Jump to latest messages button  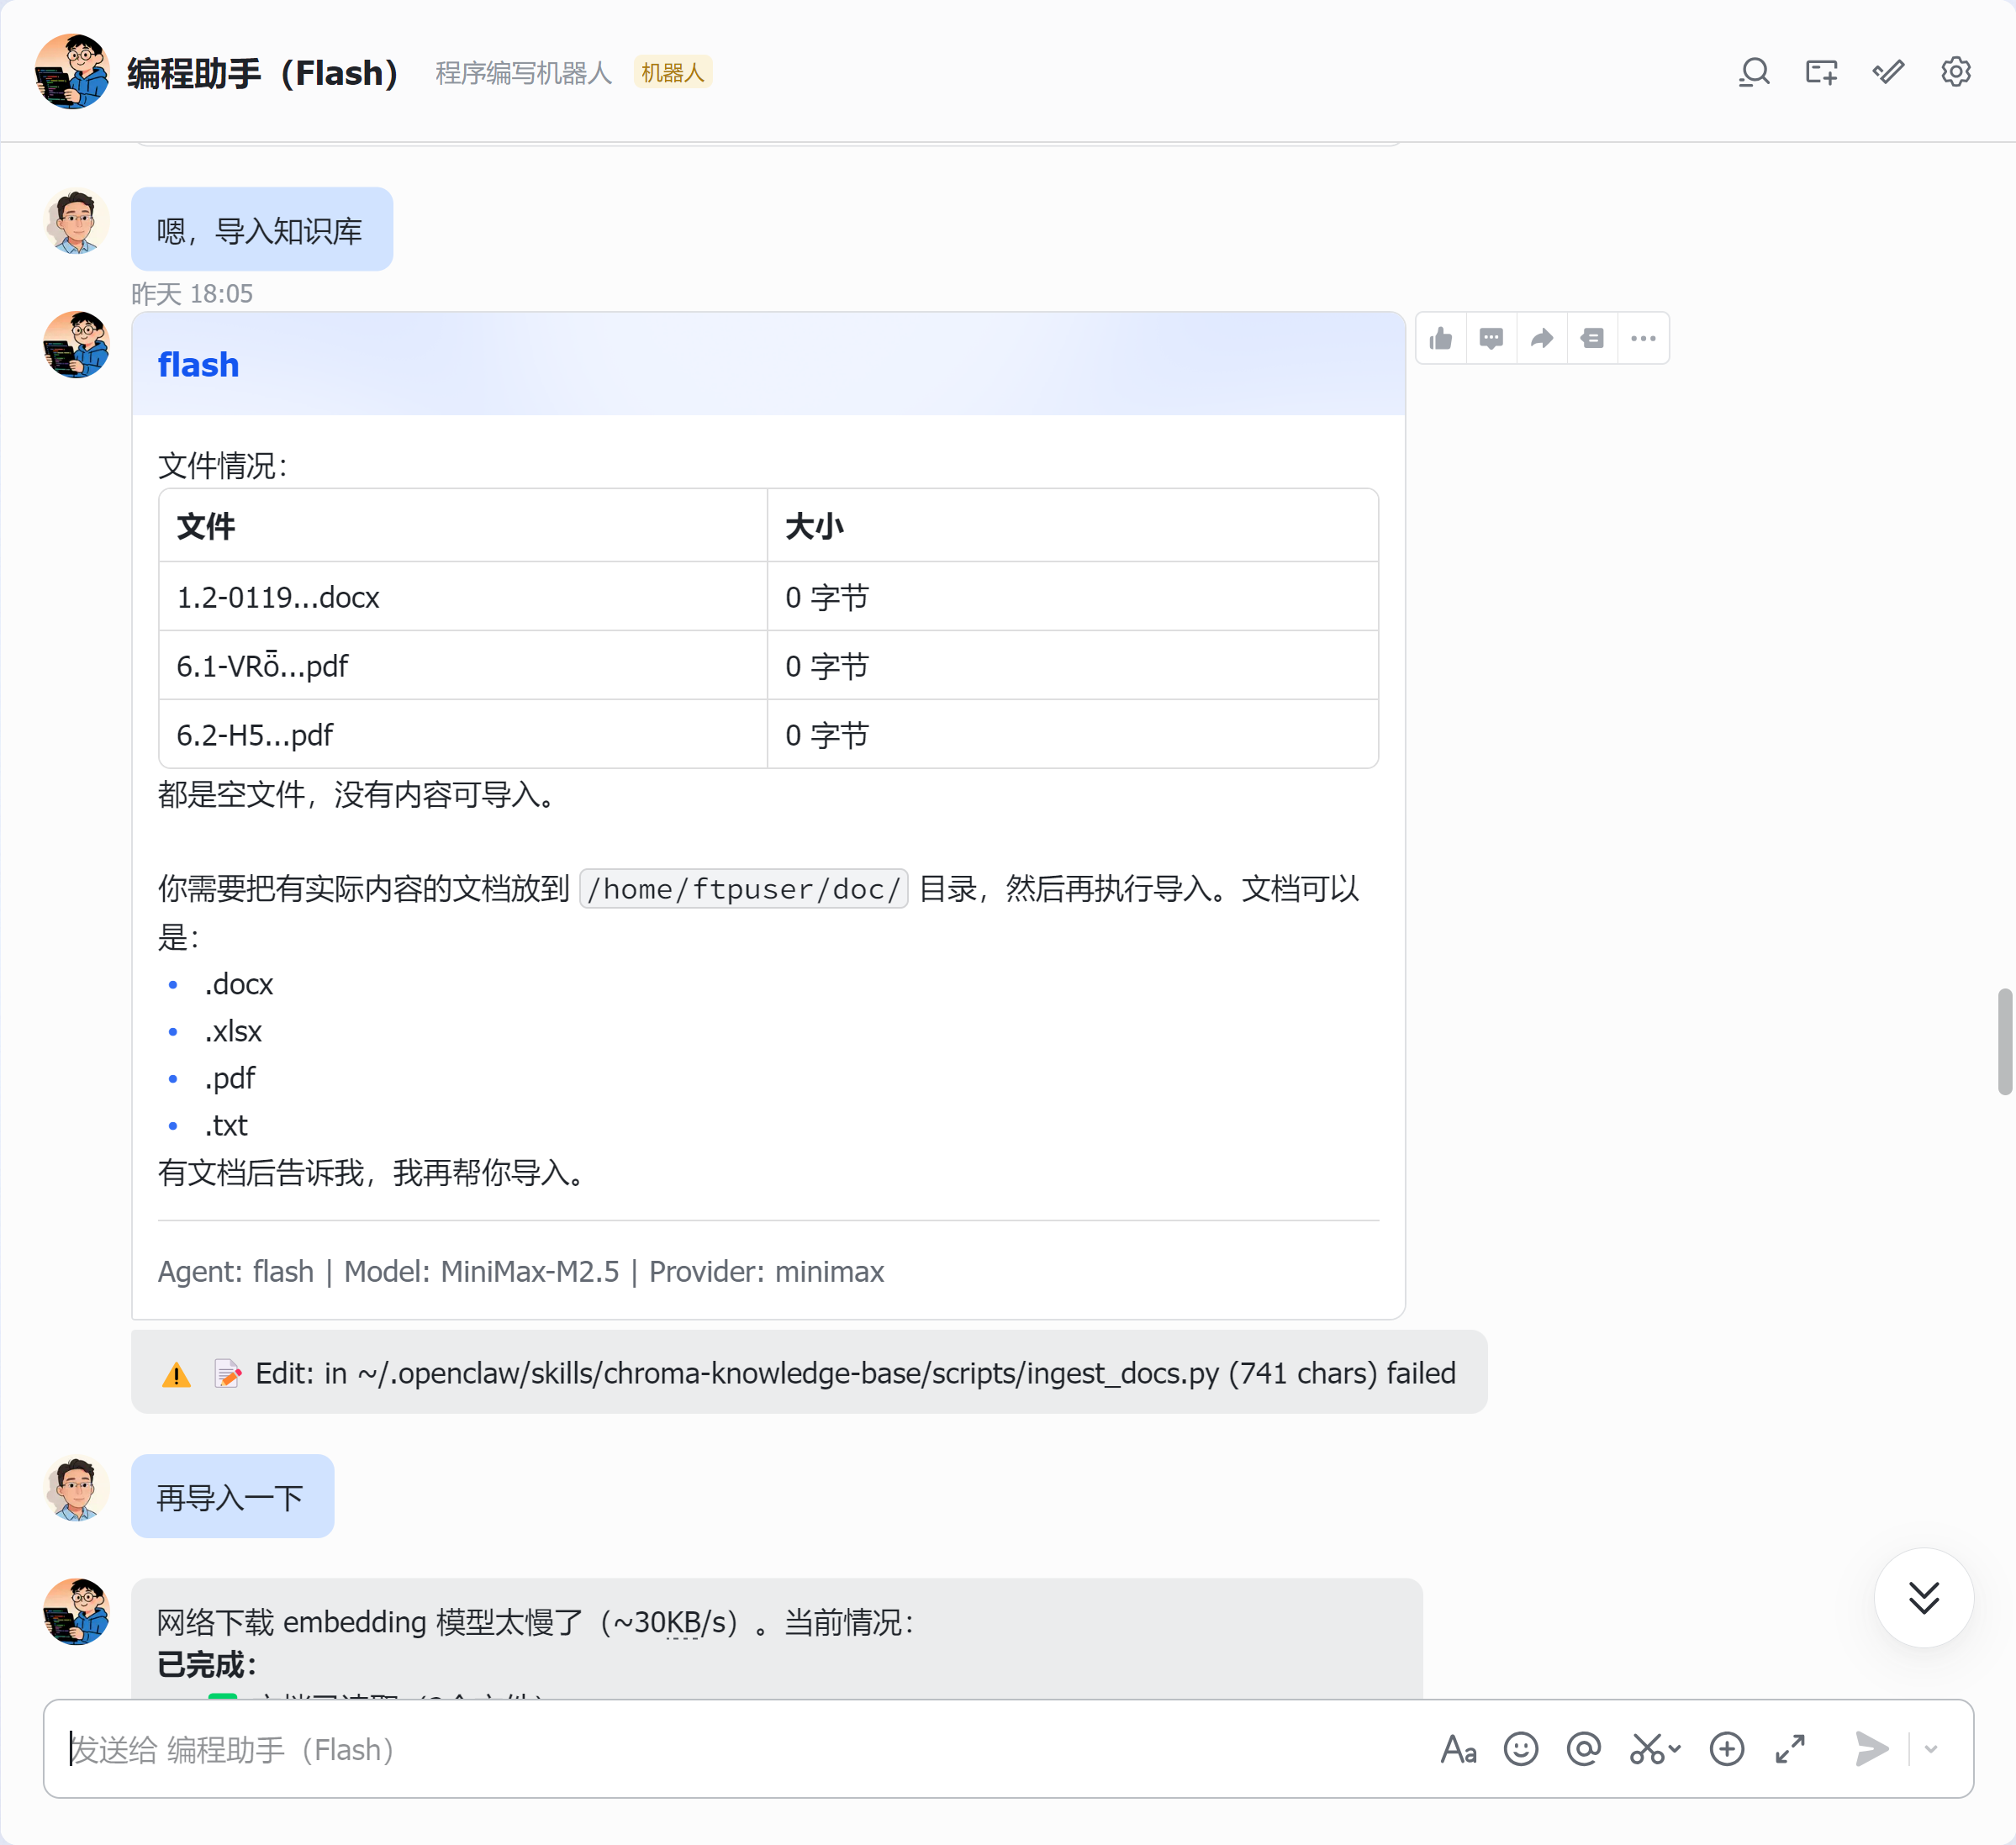click(1923, 1597)
